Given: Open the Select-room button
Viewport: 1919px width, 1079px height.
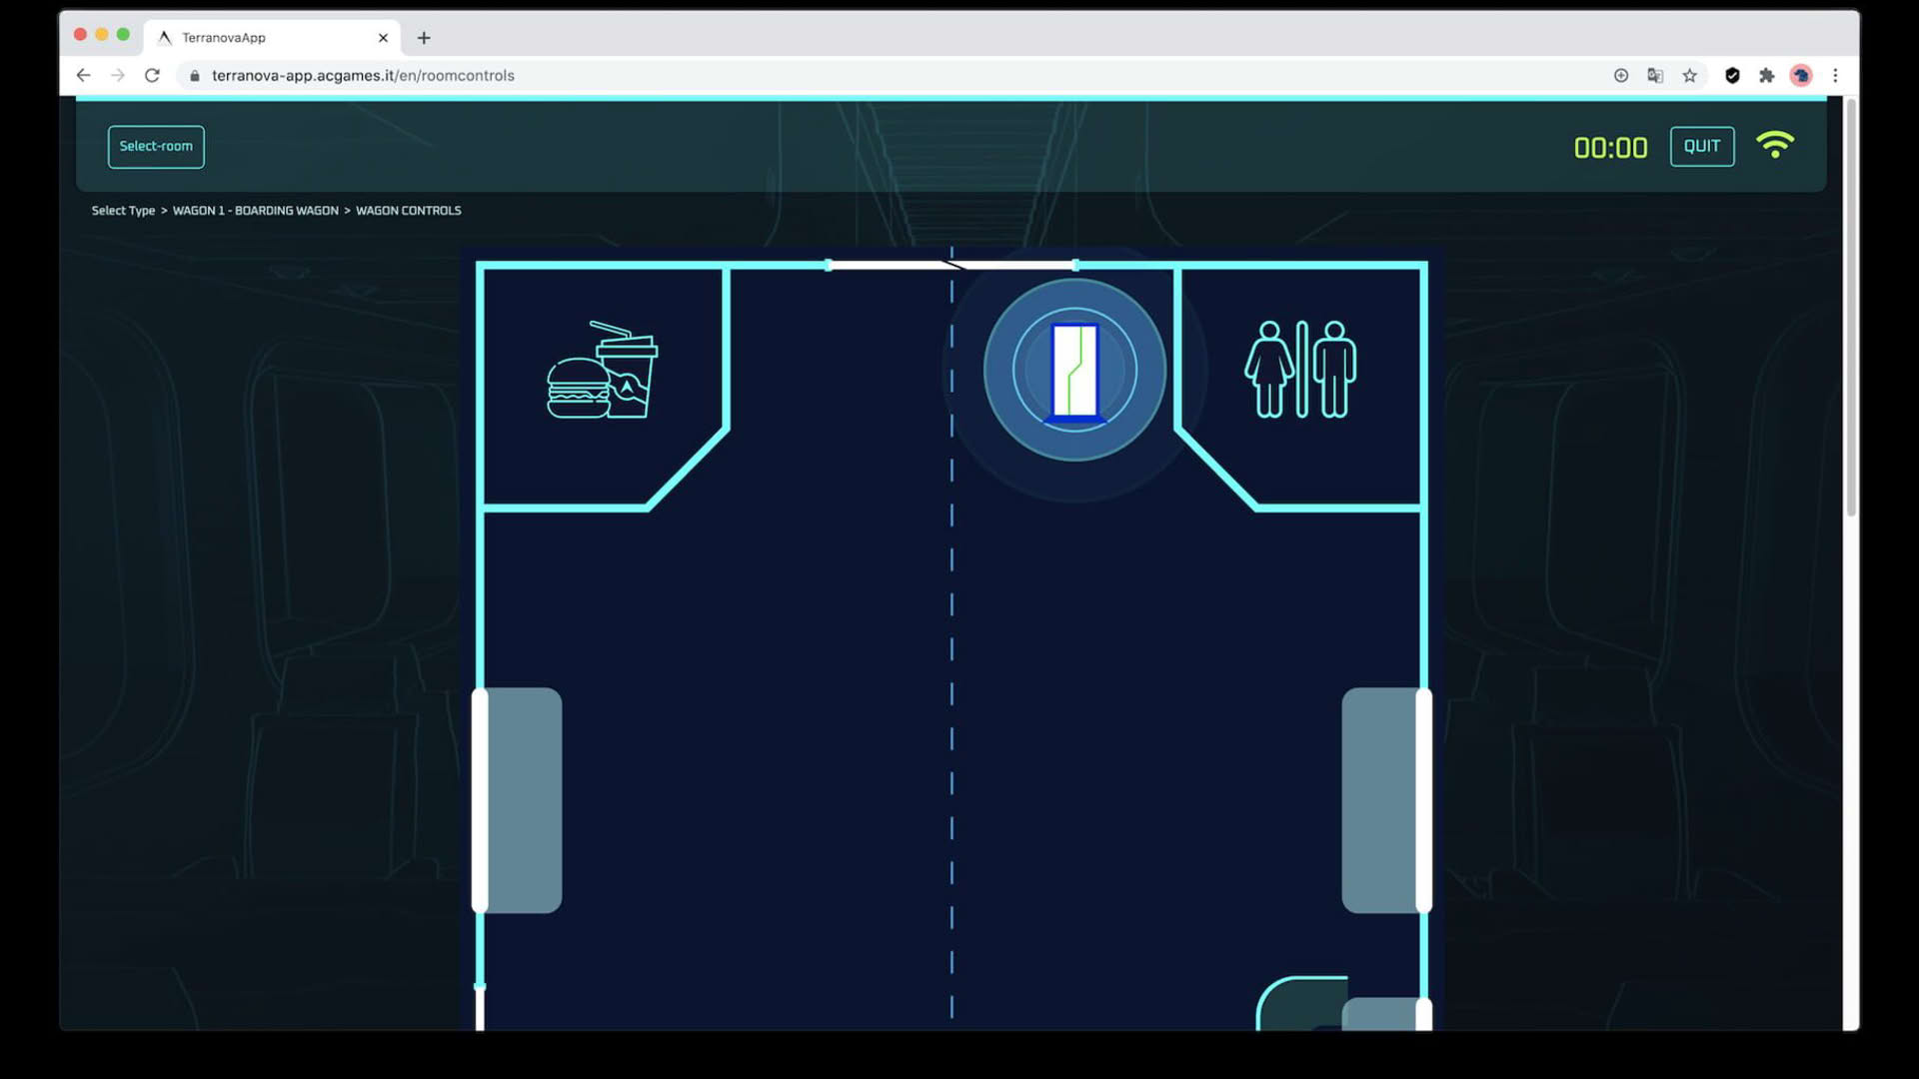Looking at the screenshot, I should [156, 146].
